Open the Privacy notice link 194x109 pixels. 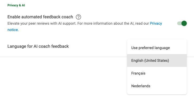(156, 23)
